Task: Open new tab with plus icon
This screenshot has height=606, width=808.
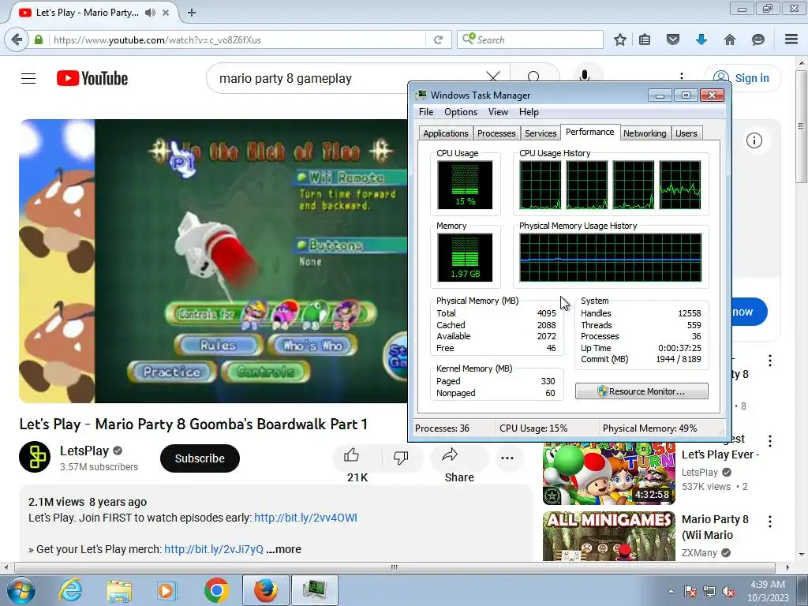Action: coord(191,13)
